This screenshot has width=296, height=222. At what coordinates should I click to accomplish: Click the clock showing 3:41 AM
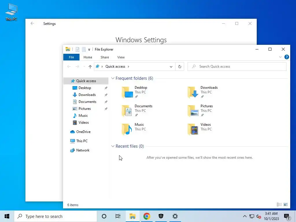(271, 216)
